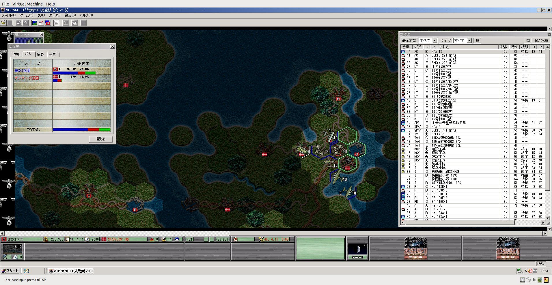Close the 縮小マップ minimap panel
Viewport: 552px width, 285px height.
(x=41, y=35)
